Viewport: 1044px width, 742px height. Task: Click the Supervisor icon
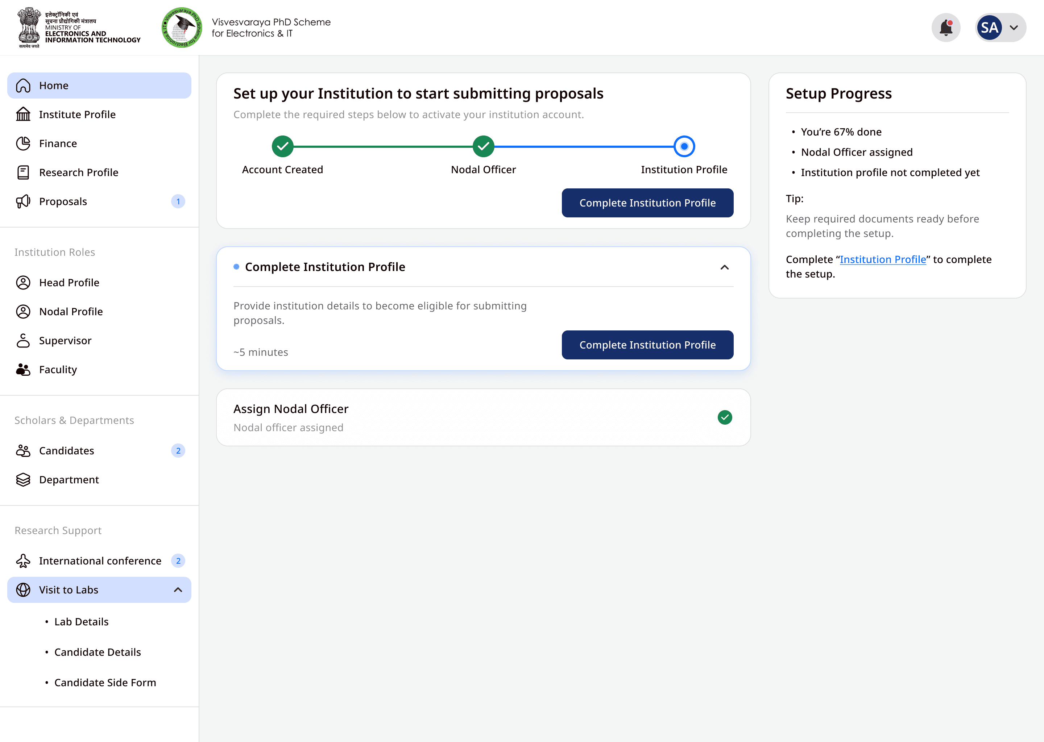point(23,341)
